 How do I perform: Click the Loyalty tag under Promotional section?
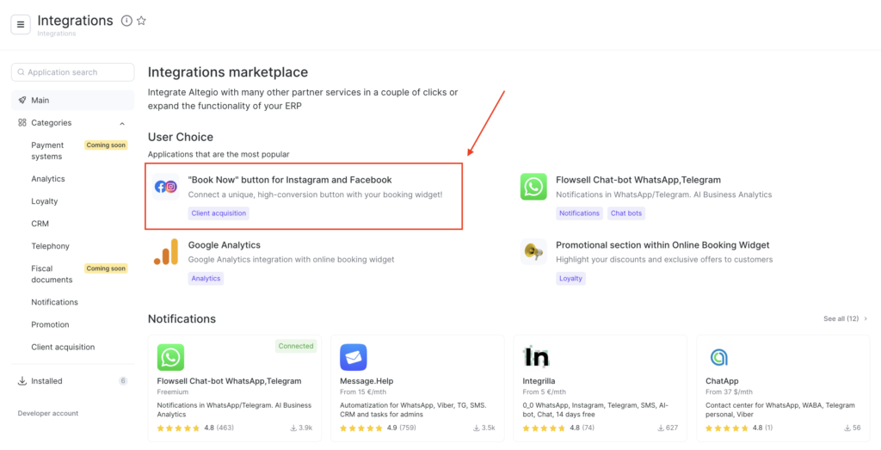coord(570,279)
